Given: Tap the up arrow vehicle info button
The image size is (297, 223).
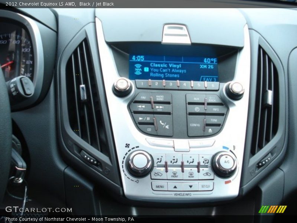Looking at the screenshot, I should [x=175, y=187].
